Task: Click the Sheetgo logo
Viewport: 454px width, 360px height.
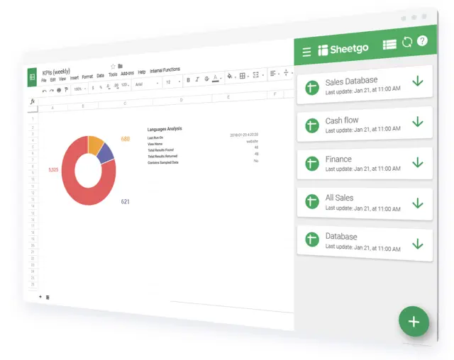Action: click(343, 49)
